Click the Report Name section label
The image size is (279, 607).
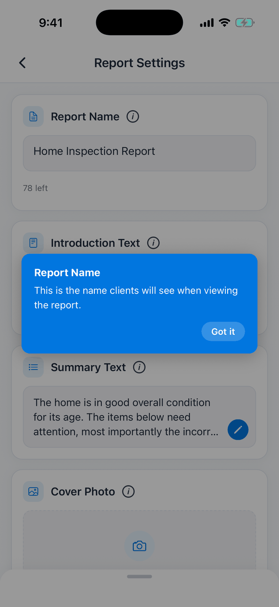point(85,117)
